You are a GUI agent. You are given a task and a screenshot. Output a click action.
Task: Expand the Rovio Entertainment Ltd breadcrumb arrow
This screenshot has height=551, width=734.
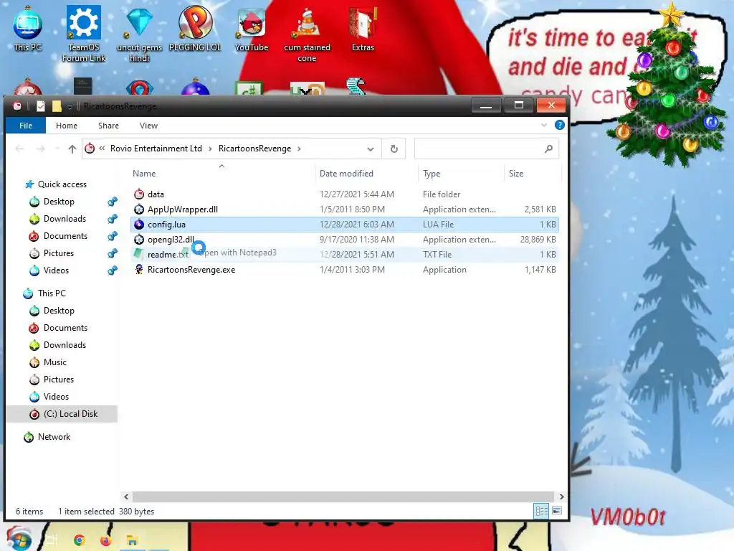(x=210, y=149)
